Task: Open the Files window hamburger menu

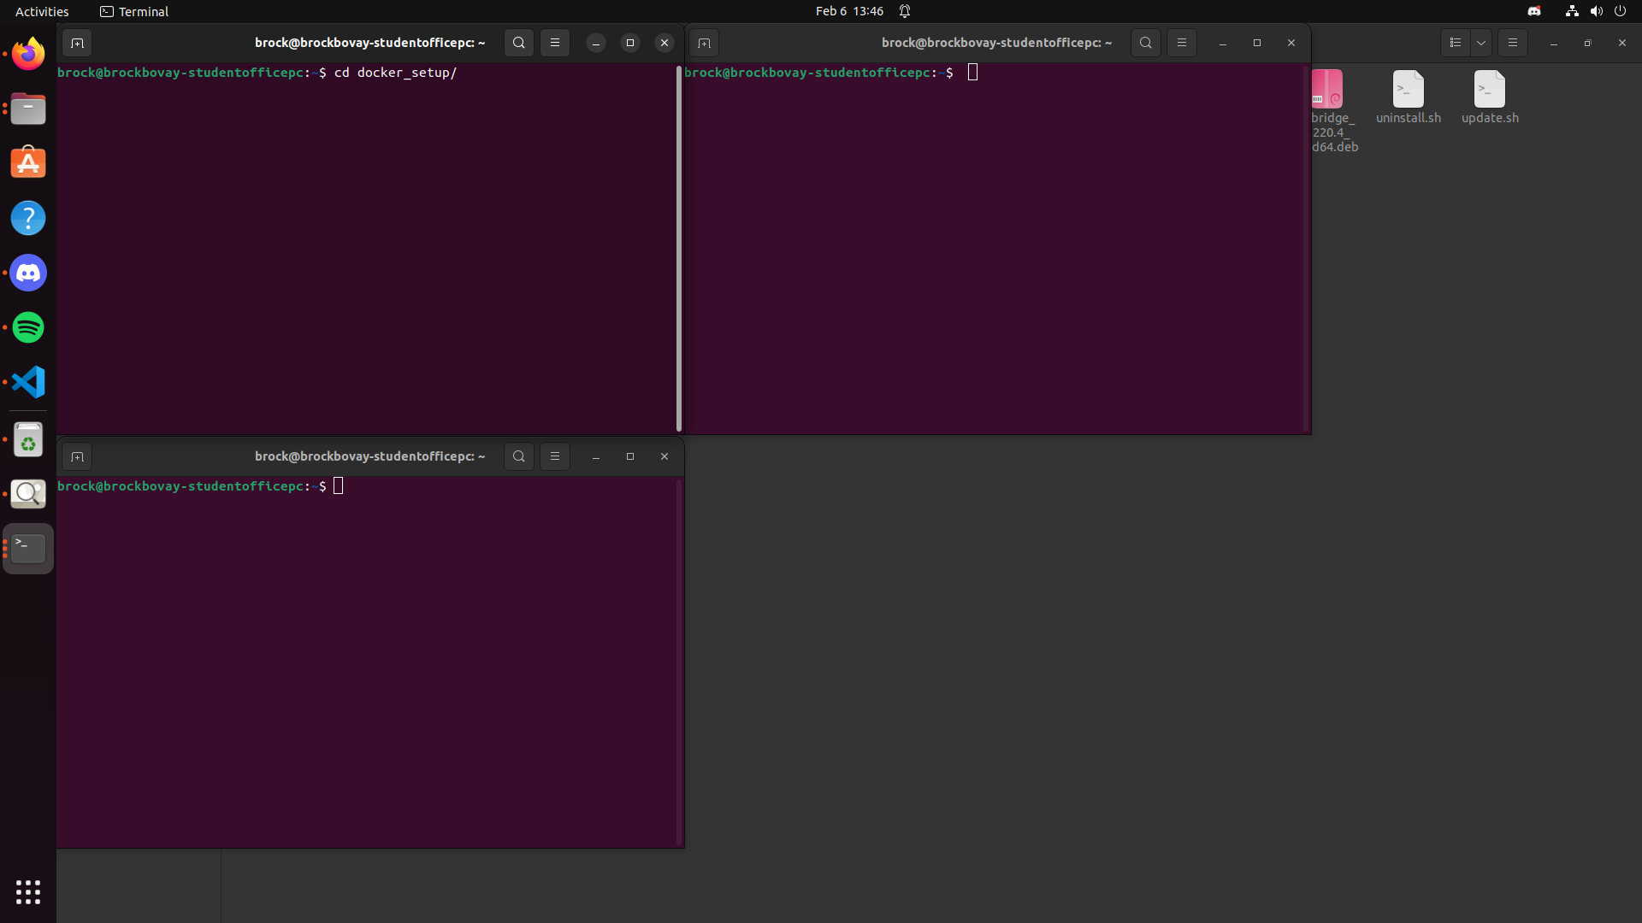Action: 1513,43
